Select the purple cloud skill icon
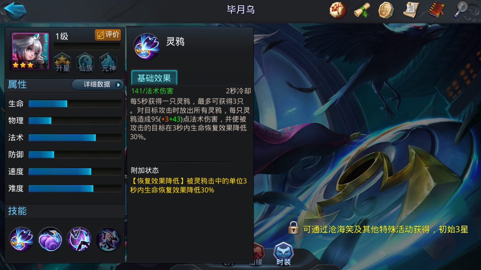The height and width of the screenshot is (270, 481). [x=50, y=239]
